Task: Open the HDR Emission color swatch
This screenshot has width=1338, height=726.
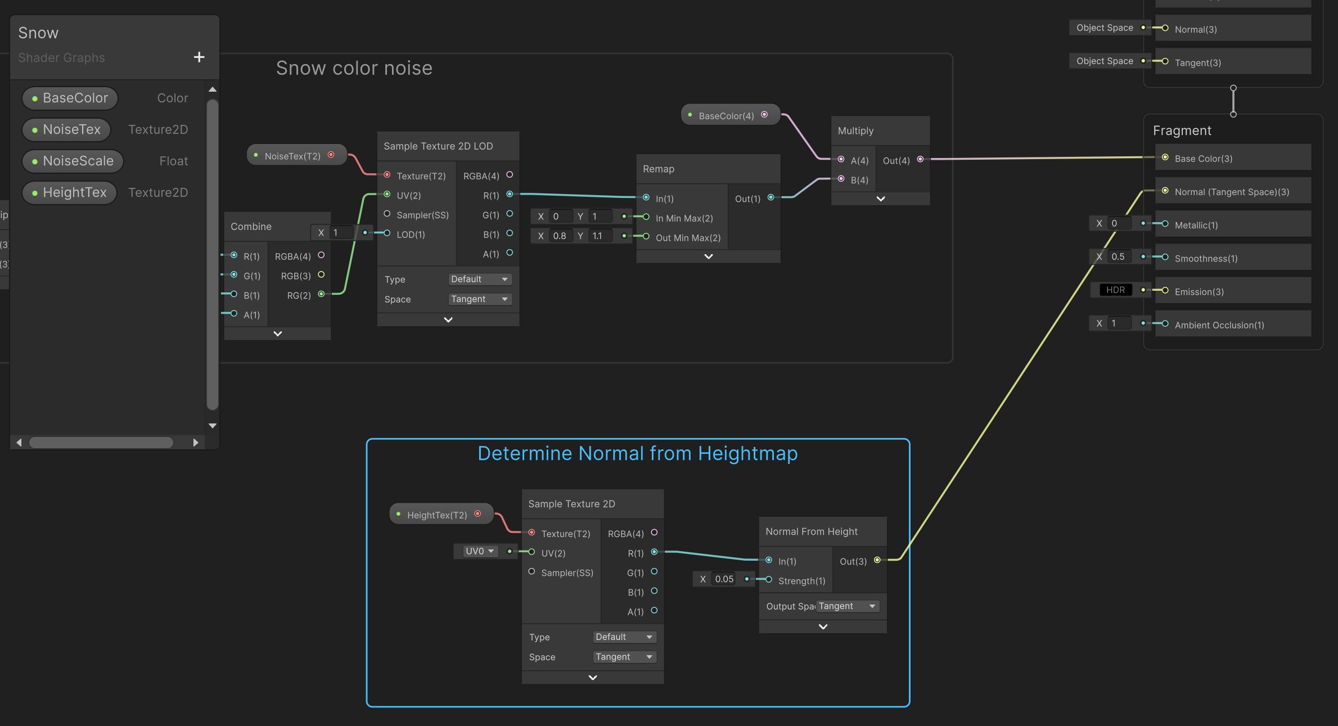Action: [x=1115, y=290]
